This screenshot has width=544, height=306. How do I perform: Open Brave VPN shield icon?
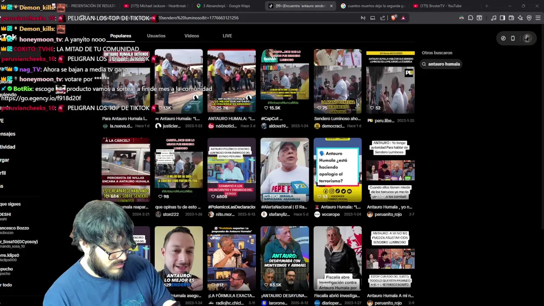coord(529,18)
